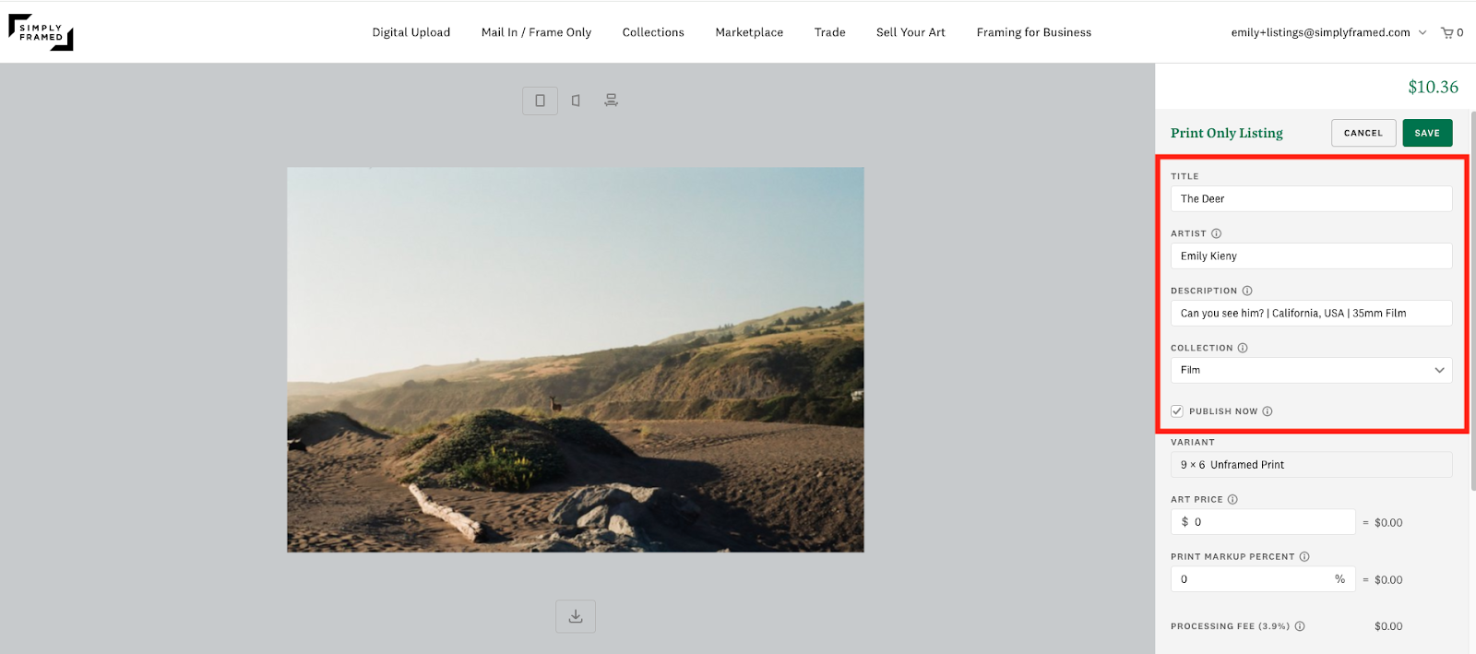This screenshot has width=1476, height=654.
Task: Show info for the Artist field
Action: point(1216,233)
